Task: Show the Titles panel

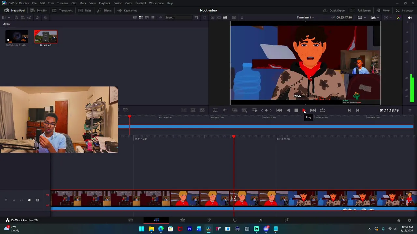Action: pyautogui.click(x=85, y=10)
